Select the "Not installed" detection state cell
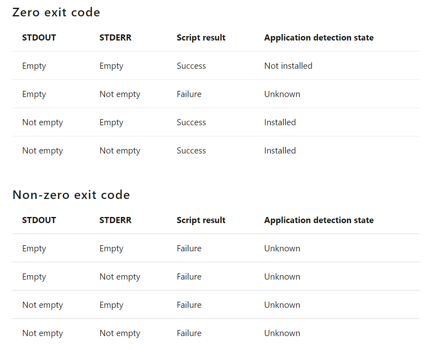The width and height of the screenshot is (438, 350). click(288, 66)
